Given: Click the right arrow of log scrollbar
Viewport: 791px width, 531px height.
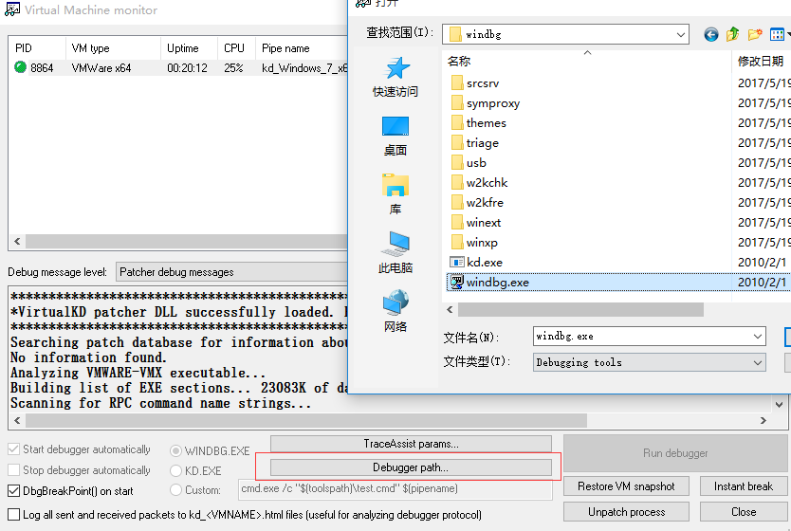Looking at the screenshot, I should click(x=763, y=420).
